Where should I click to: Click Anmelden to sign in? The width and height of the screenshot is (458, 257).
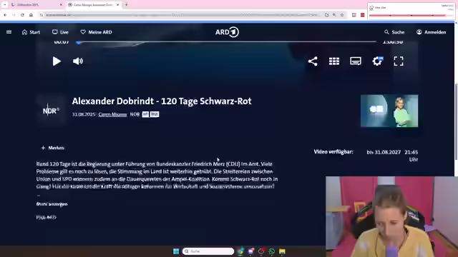(x=431, y=32)
